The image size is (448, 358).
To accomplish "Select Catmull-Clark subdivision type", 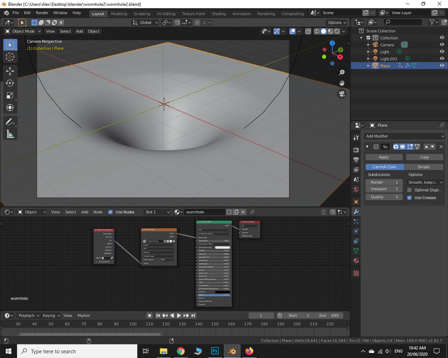I will coord(385,167).
